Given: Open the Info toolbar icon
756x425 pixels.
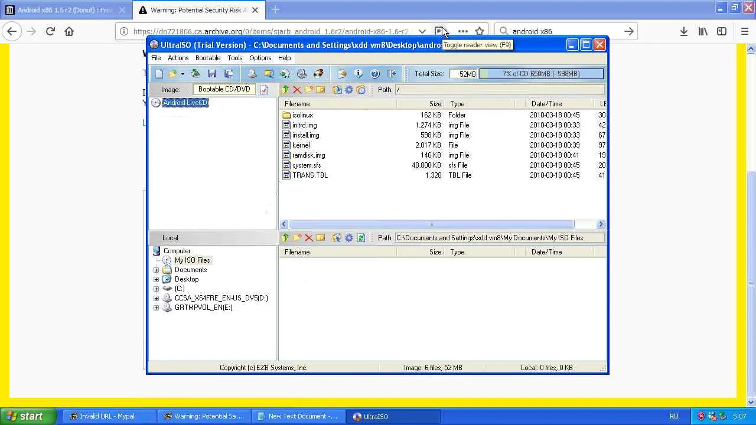Looking at the screenshot, I should coord(359,74).
